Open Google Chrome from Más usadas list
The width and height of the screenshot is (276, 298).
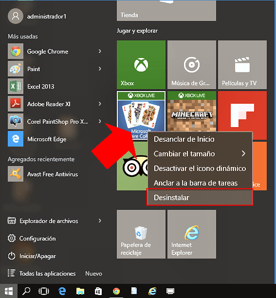click(55, 51)
